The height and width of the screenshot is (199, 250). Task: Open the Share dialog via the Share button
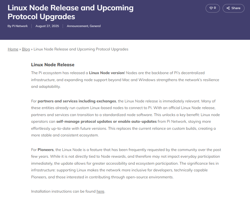coord(233,8)
